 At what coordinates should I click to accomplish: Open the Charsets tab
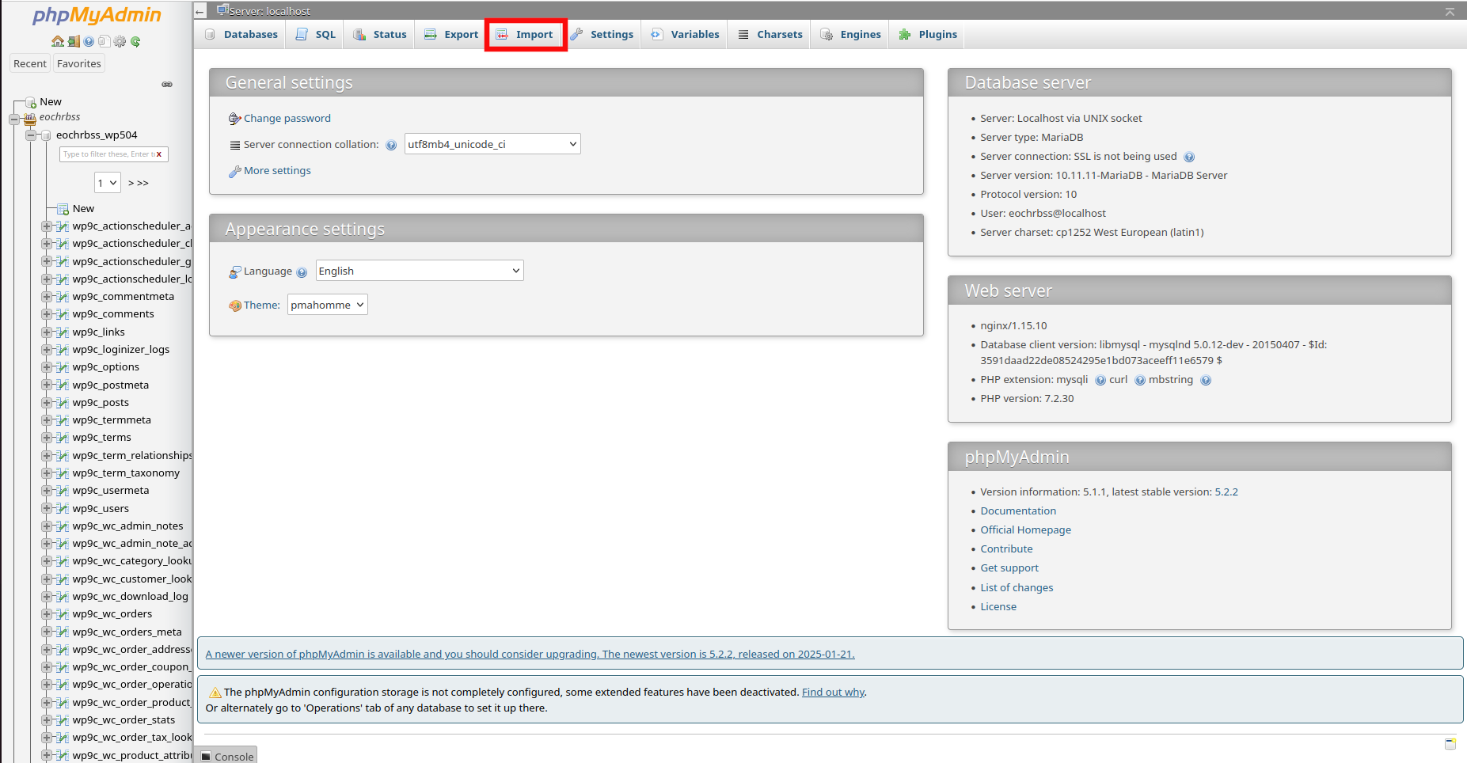(x=770, y=35)
